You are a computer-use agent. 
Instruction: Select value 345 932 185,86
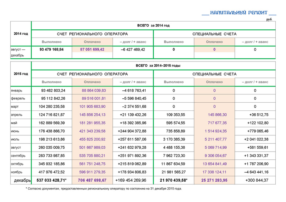(x=51, y=164)
